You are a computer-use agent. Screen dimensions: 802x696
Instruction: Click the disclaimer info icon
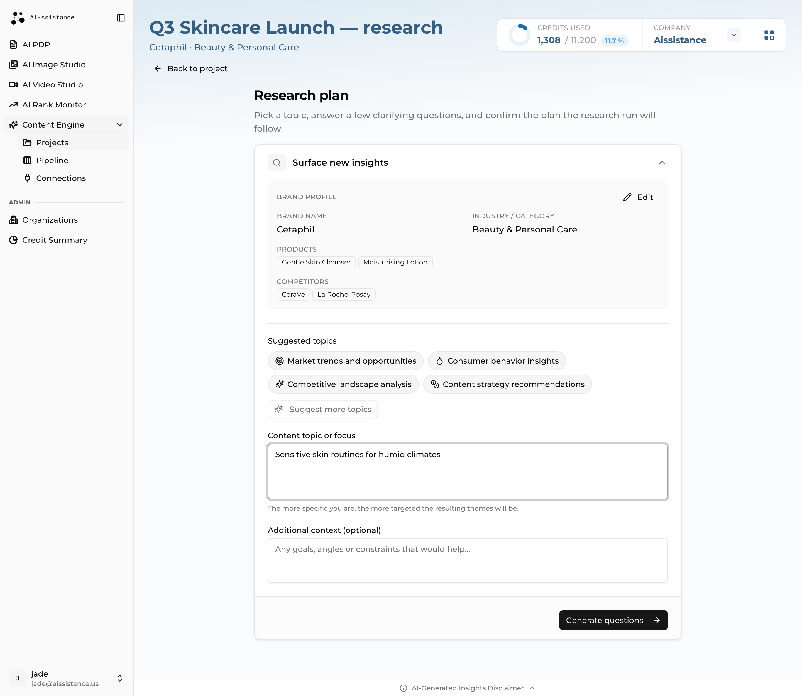click(403, 688)
